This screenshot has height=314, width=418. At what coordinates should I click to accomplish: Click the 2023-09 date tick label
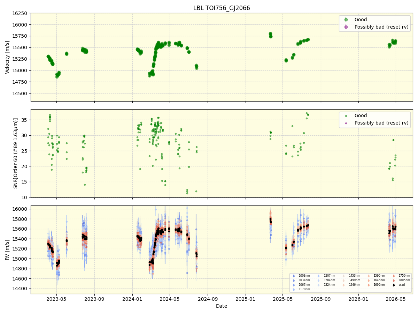click(95, 299)
